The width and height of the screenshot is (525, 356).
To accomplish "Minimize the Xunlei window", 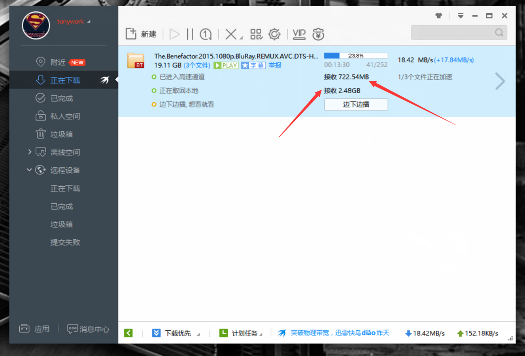I will pyautogui.click(x=475, y=16).
